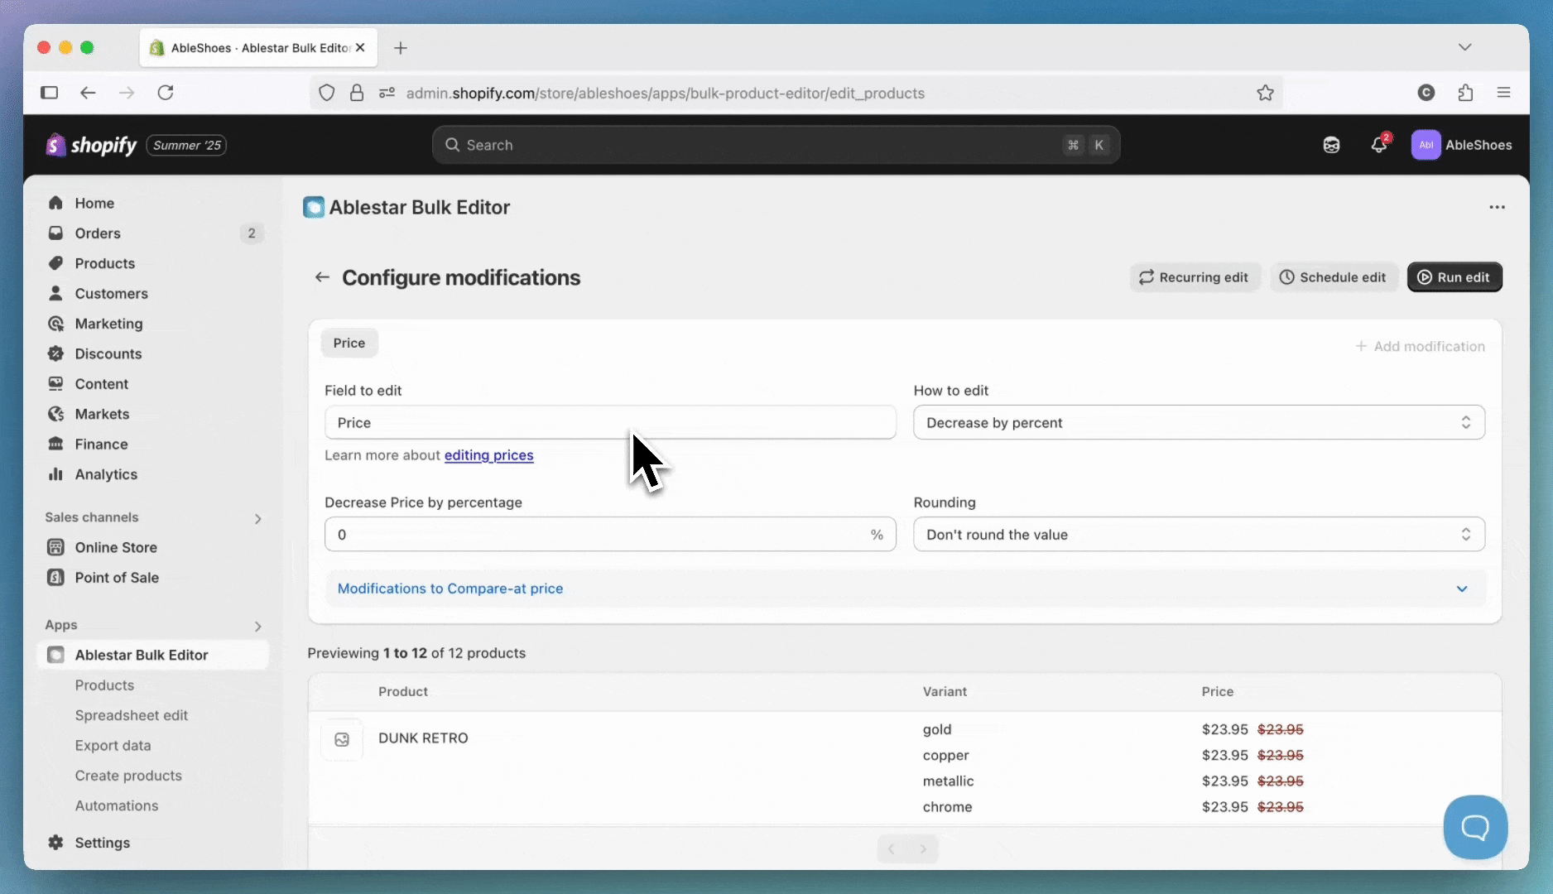1553x894 pixels.
Task: Click the browser back arrow
Action: point(88,93)
